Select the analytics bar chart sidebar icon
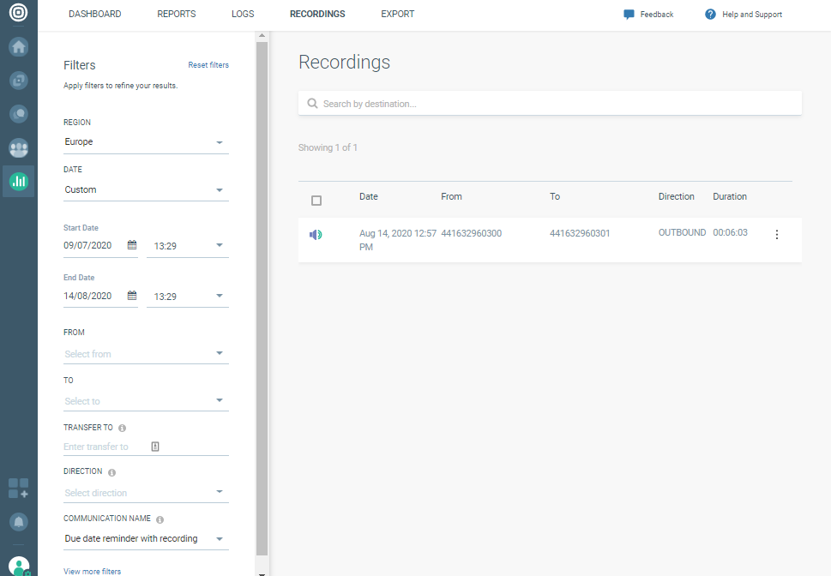Viewport: 831px width, 576px height. (x=18, y=181)
